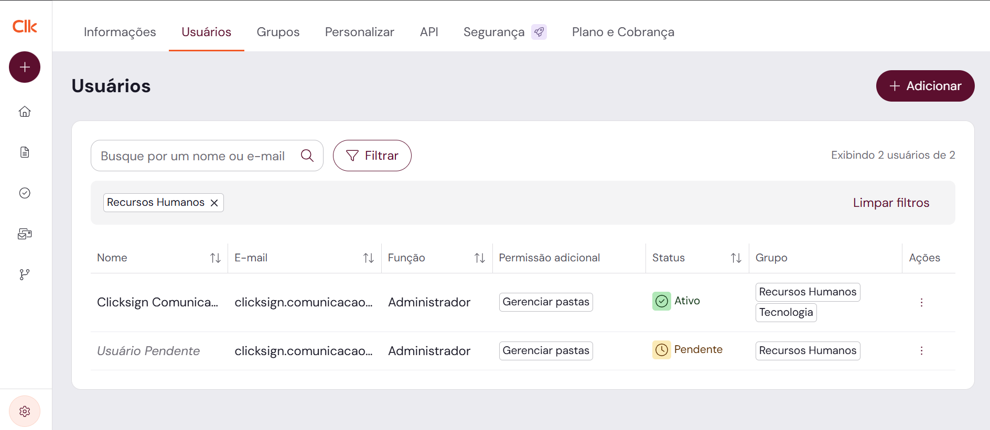This screenshot has height=430, width=990.
Task: Switch to the Grupos tab
Action: click(x=278, y=32)
